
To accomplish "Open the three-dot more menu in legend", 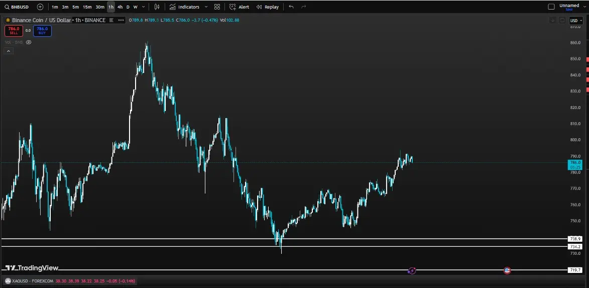I will pos(121,20).
